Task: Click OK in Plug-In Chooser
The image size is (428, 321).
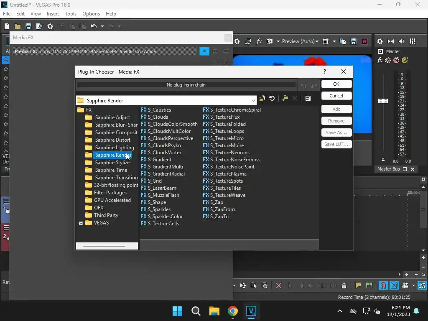Action: (x=336, y=84)
